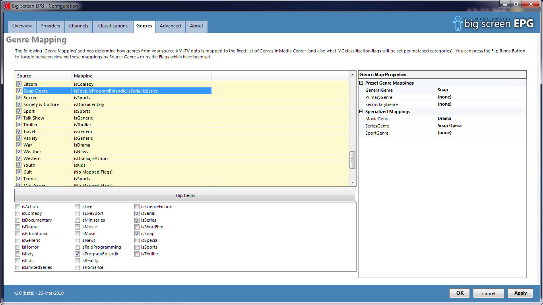Uncheck the isSeries flag
The height and width of the screenshot is (305, 543).
point(137,220)
